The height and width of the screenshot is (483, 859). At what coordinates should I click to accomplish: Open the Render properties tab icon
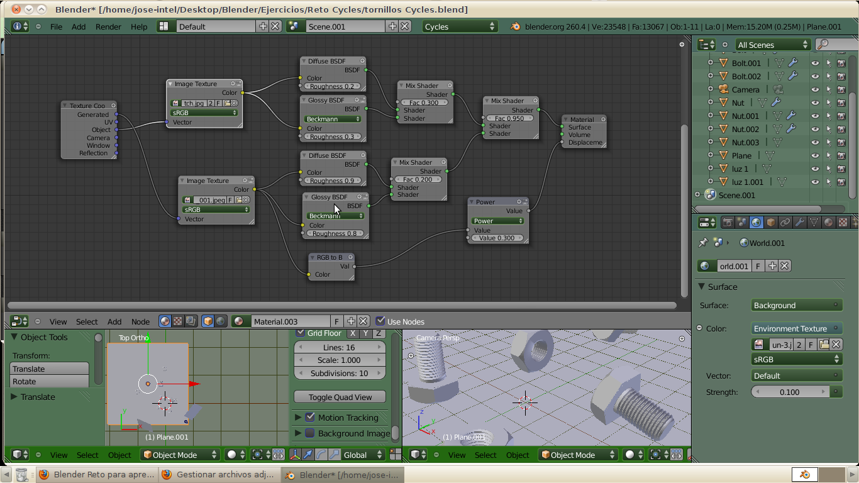tap(728, 222)
